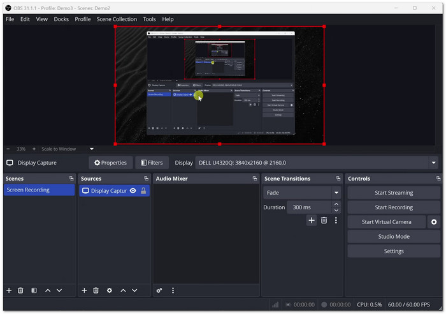Click the CPU: 0.5% status text
446x314 pixels.
(x=369, y=304)
